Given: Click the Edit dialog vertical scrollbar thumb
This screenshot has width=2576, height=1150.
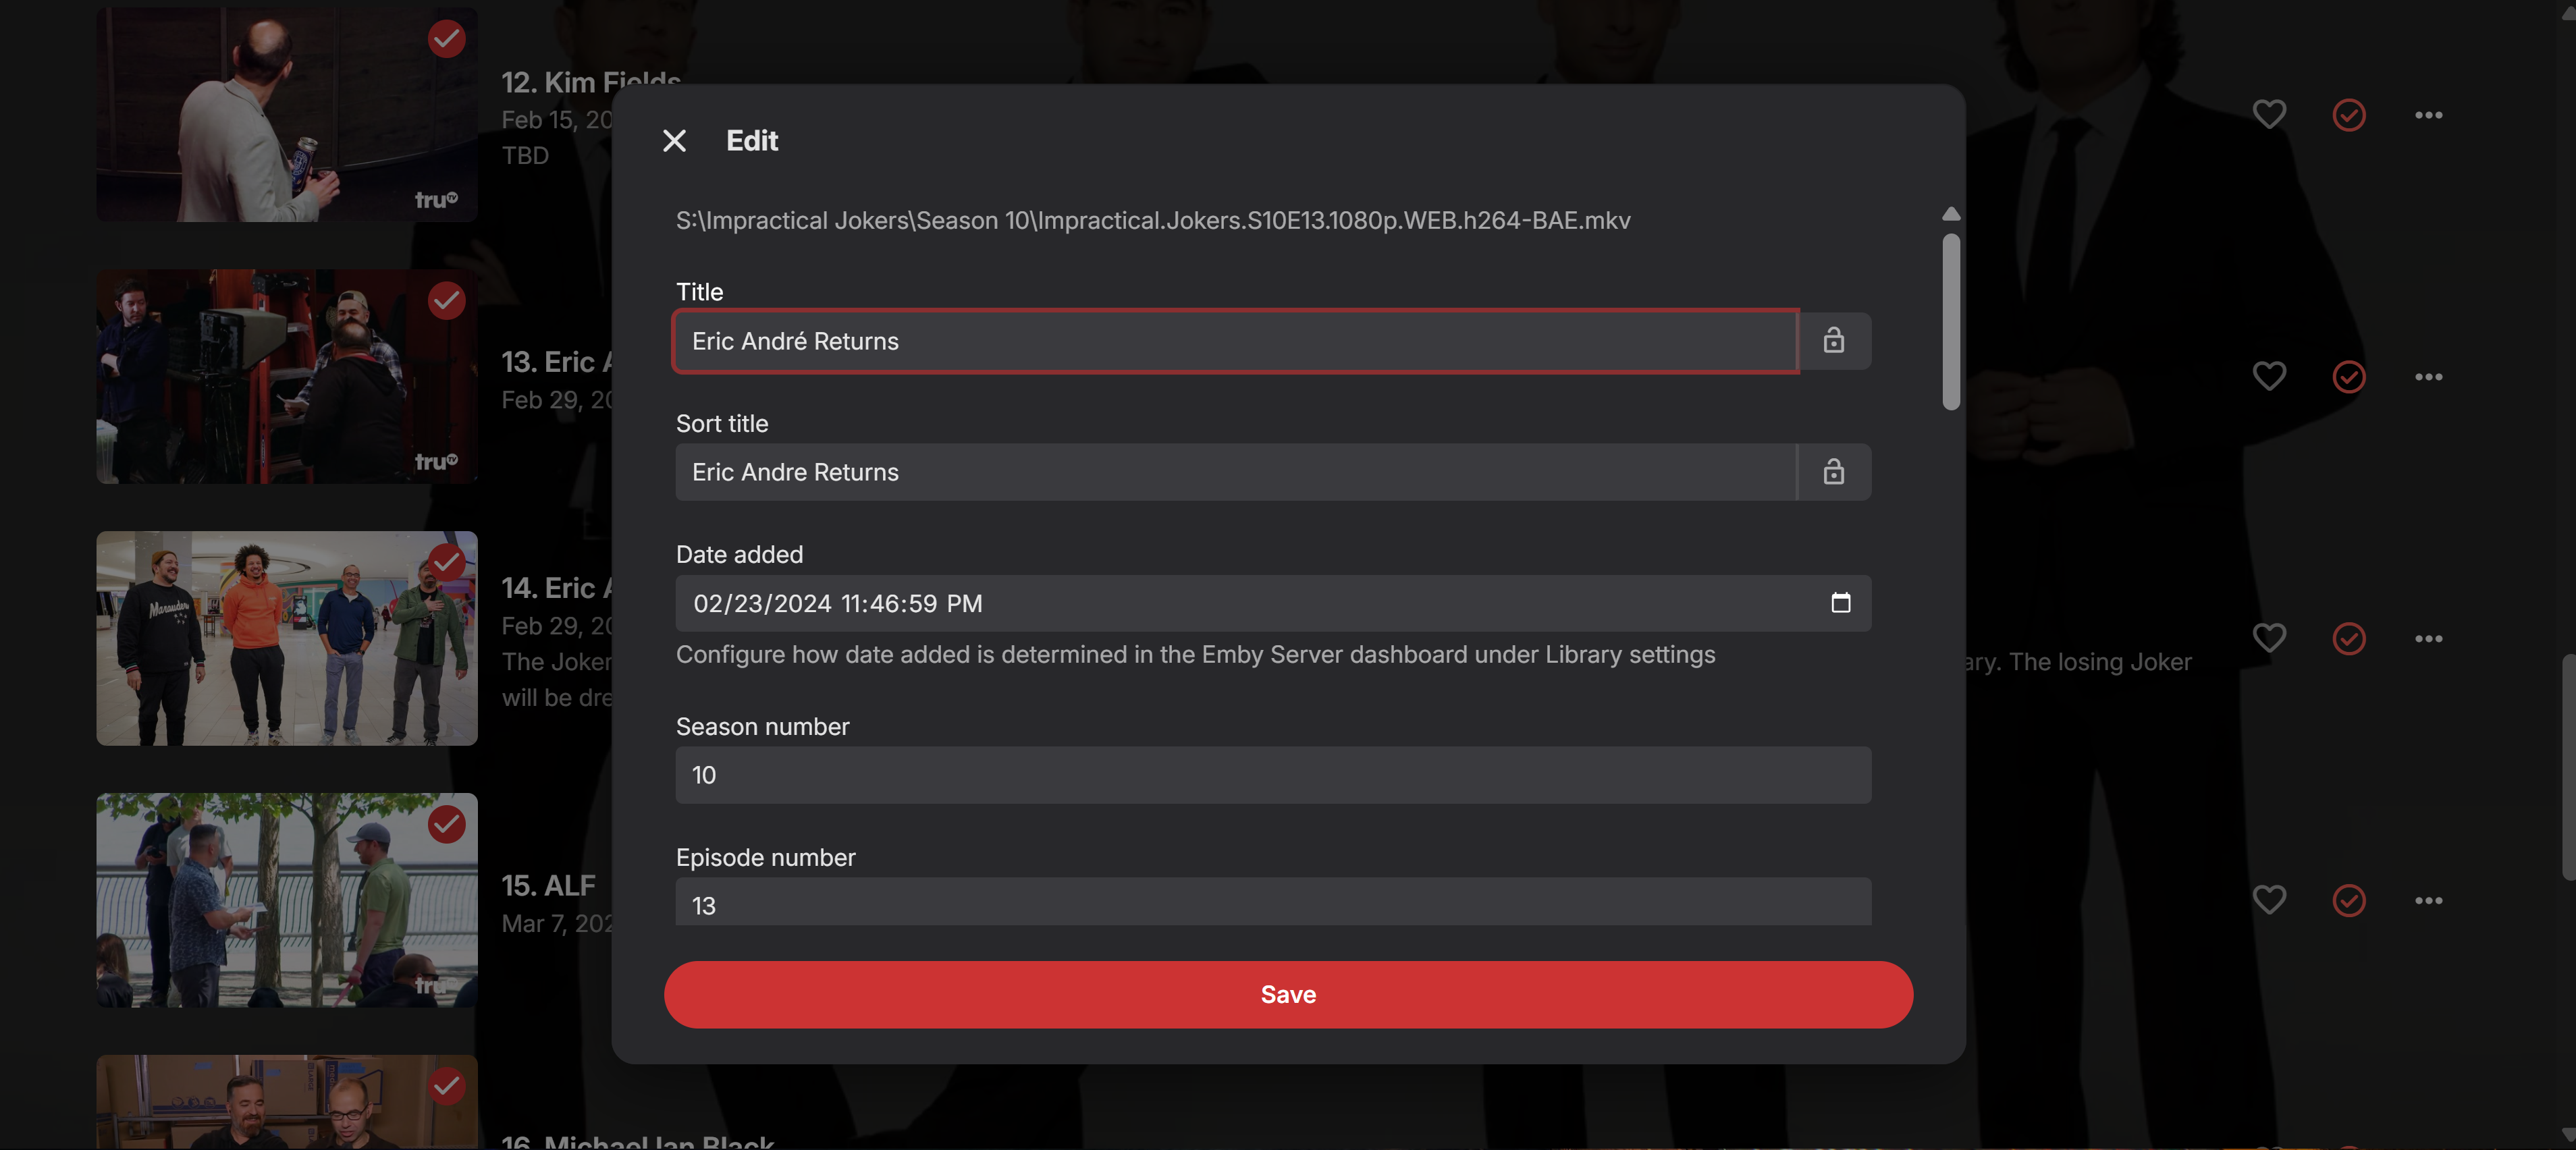Looking at the screenshot, I should (x=1951, y=321).
